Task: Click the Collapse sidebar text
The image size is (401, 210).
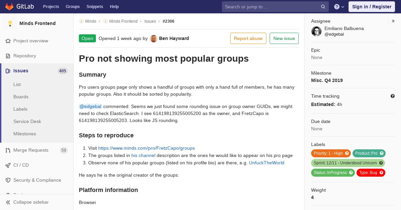Action: (x=31, y=202)
